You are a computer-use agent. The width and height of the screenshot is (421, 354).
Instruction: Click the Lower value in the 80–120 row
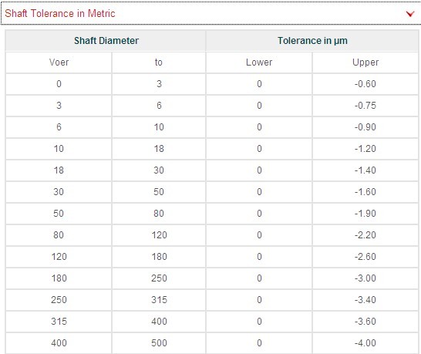(259, 235)
